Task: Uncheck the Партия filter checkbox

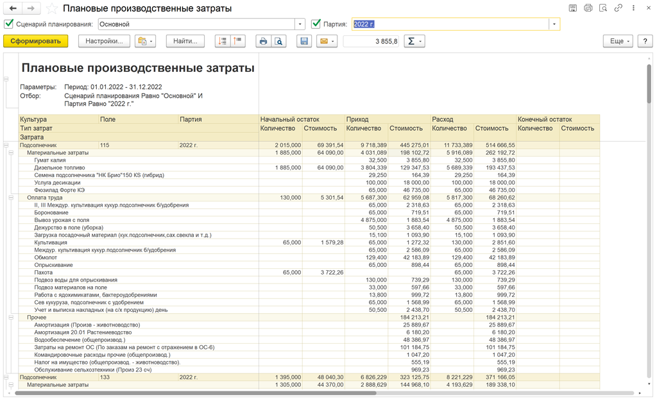Action: [x=316, y=24]
